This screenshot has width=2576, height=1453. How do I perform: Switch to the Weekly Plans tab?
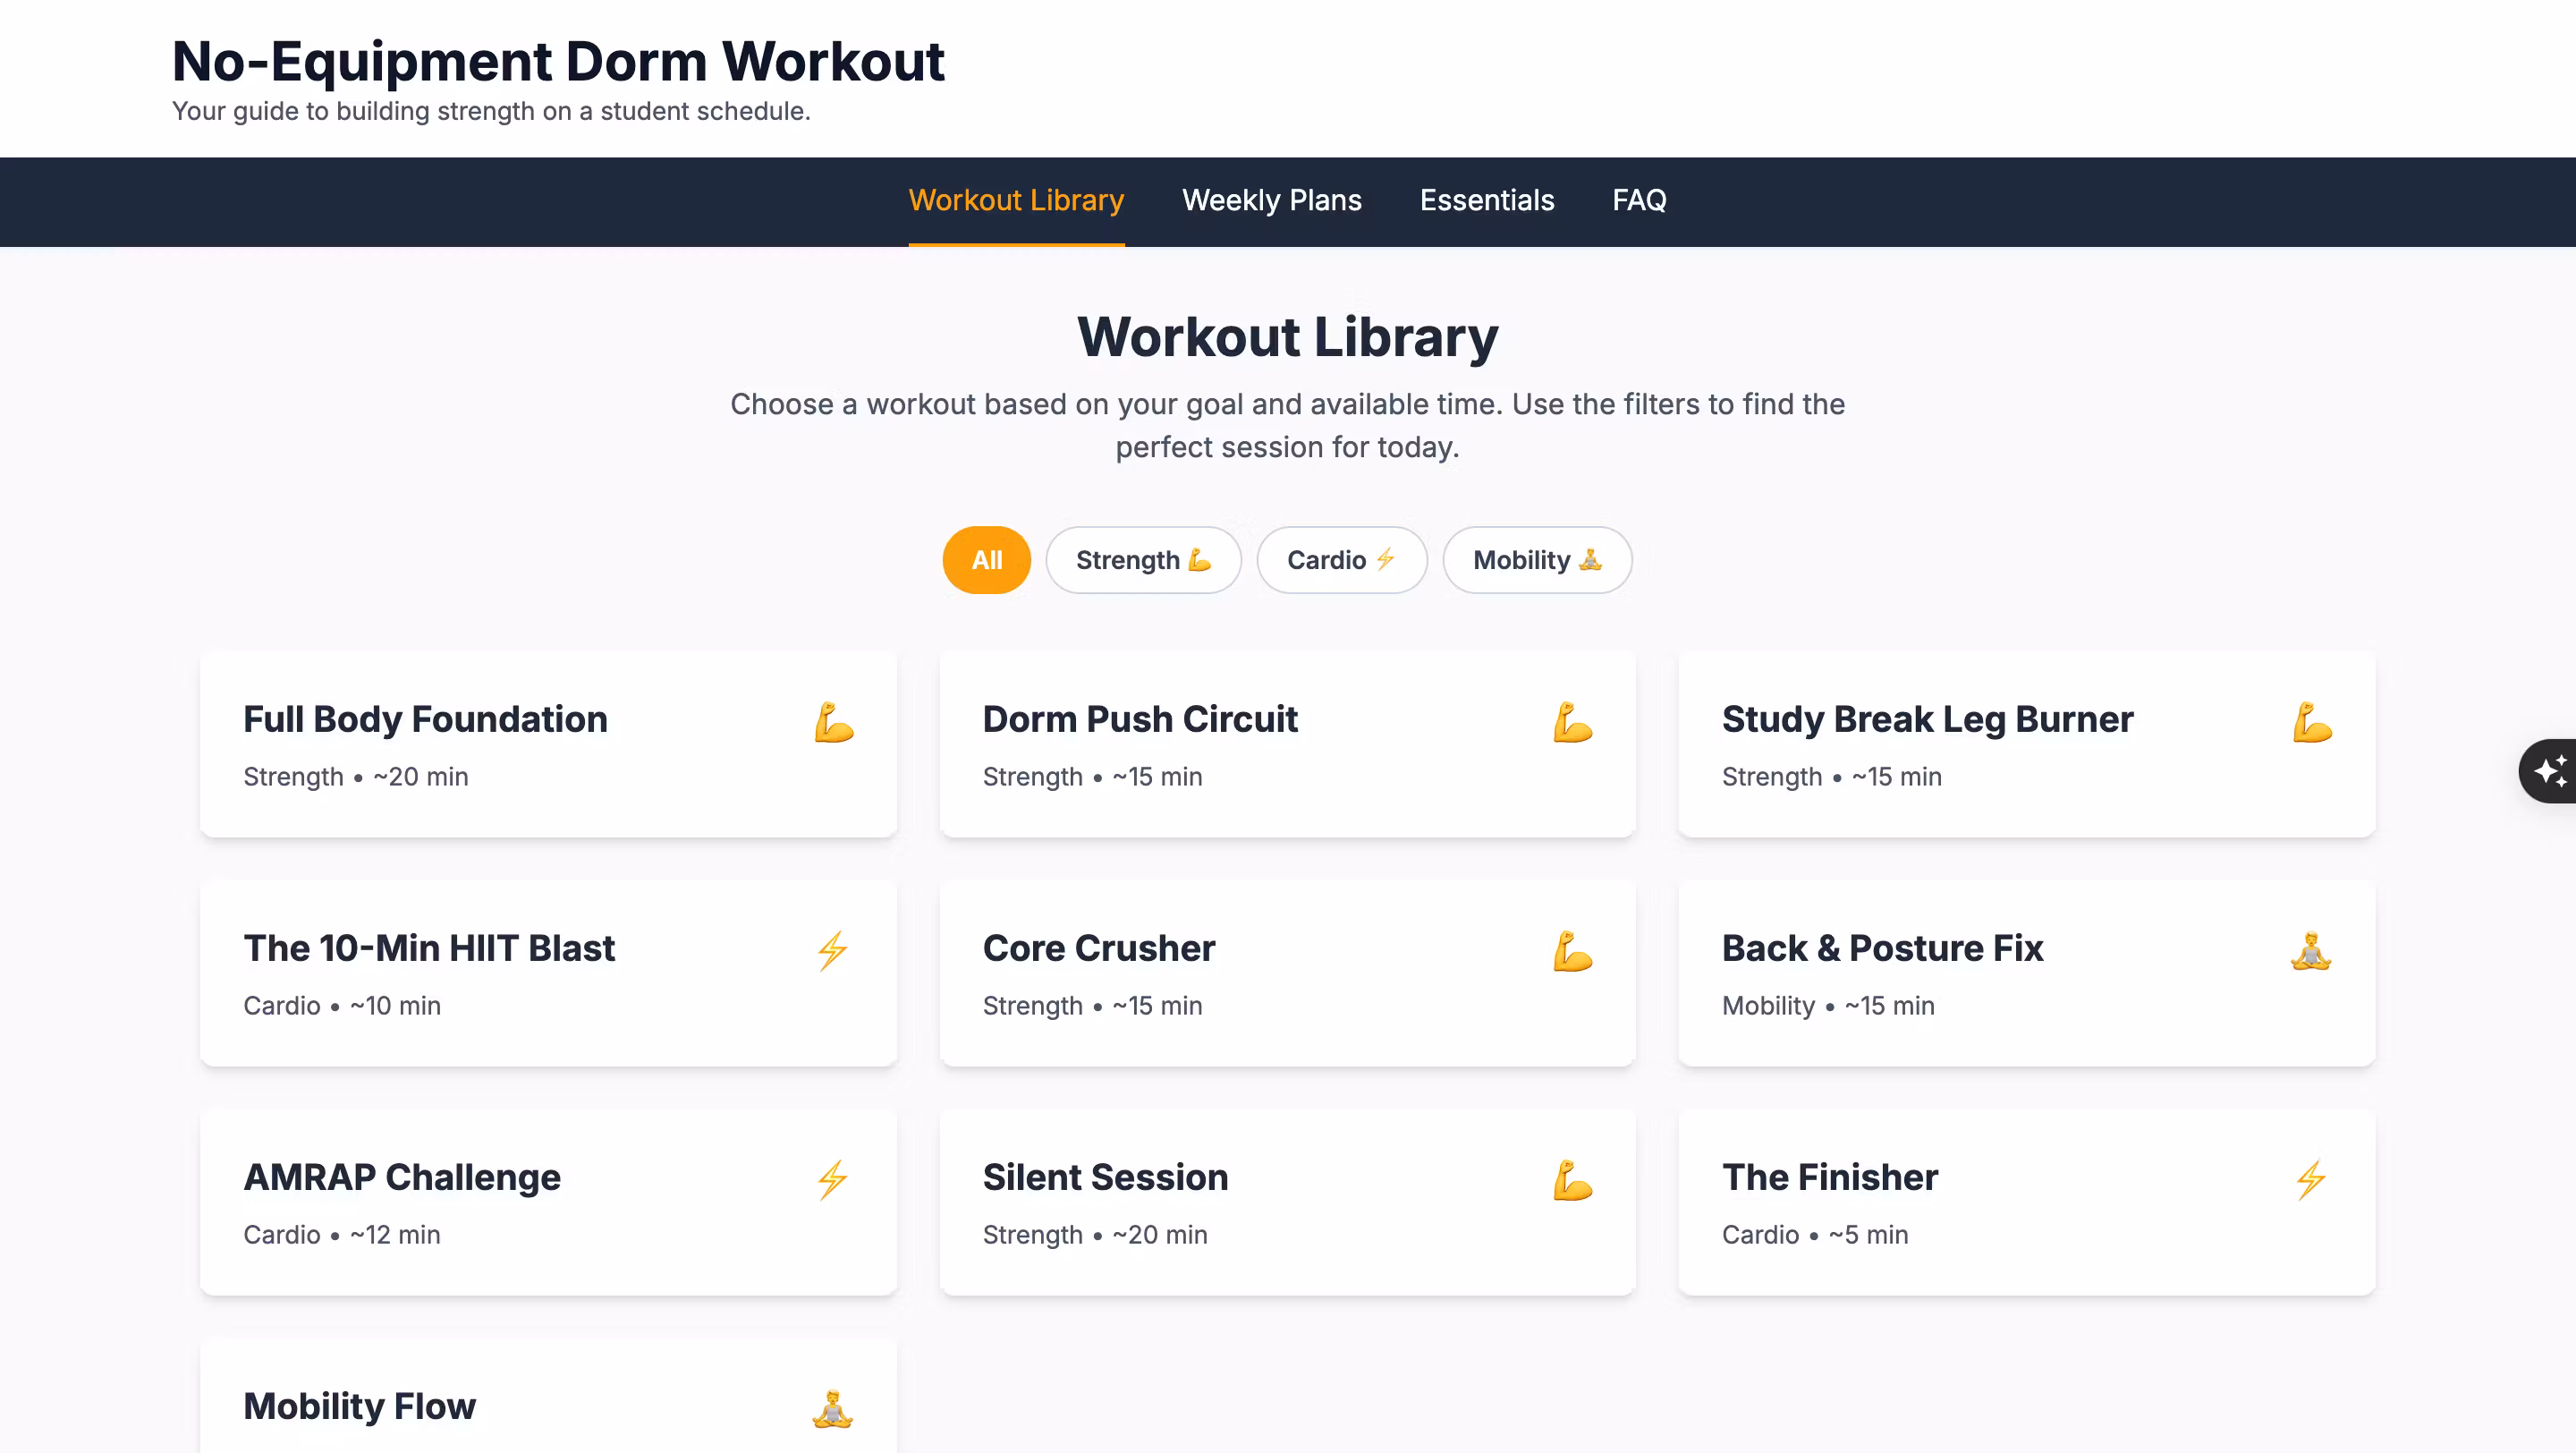pyautogui.click(x=1271, y=200)
